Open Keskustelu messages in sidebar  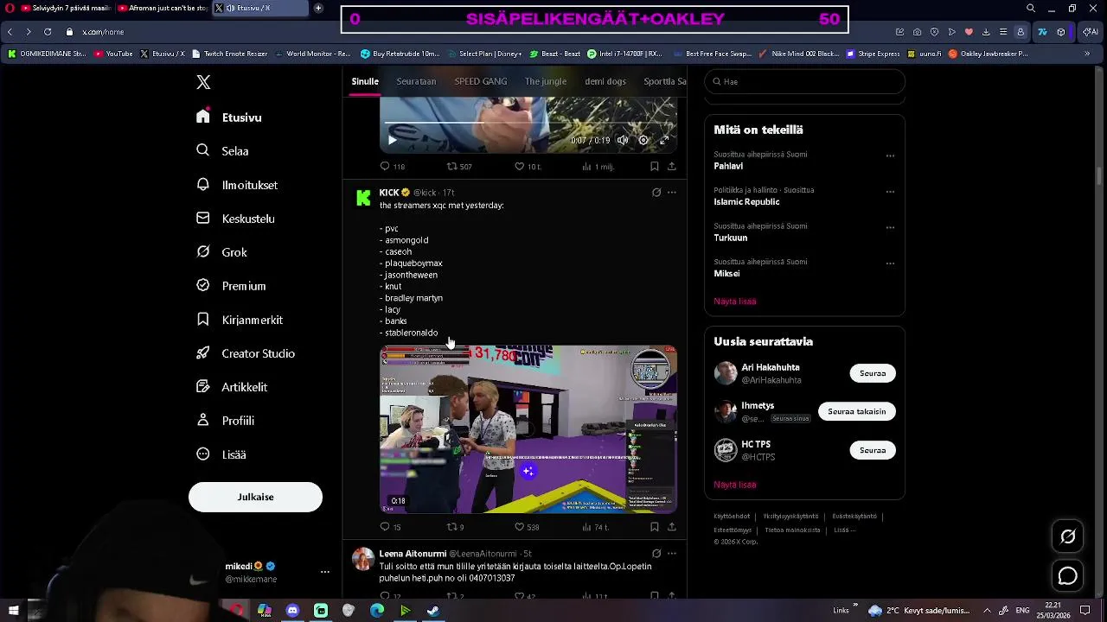[235, 219]
